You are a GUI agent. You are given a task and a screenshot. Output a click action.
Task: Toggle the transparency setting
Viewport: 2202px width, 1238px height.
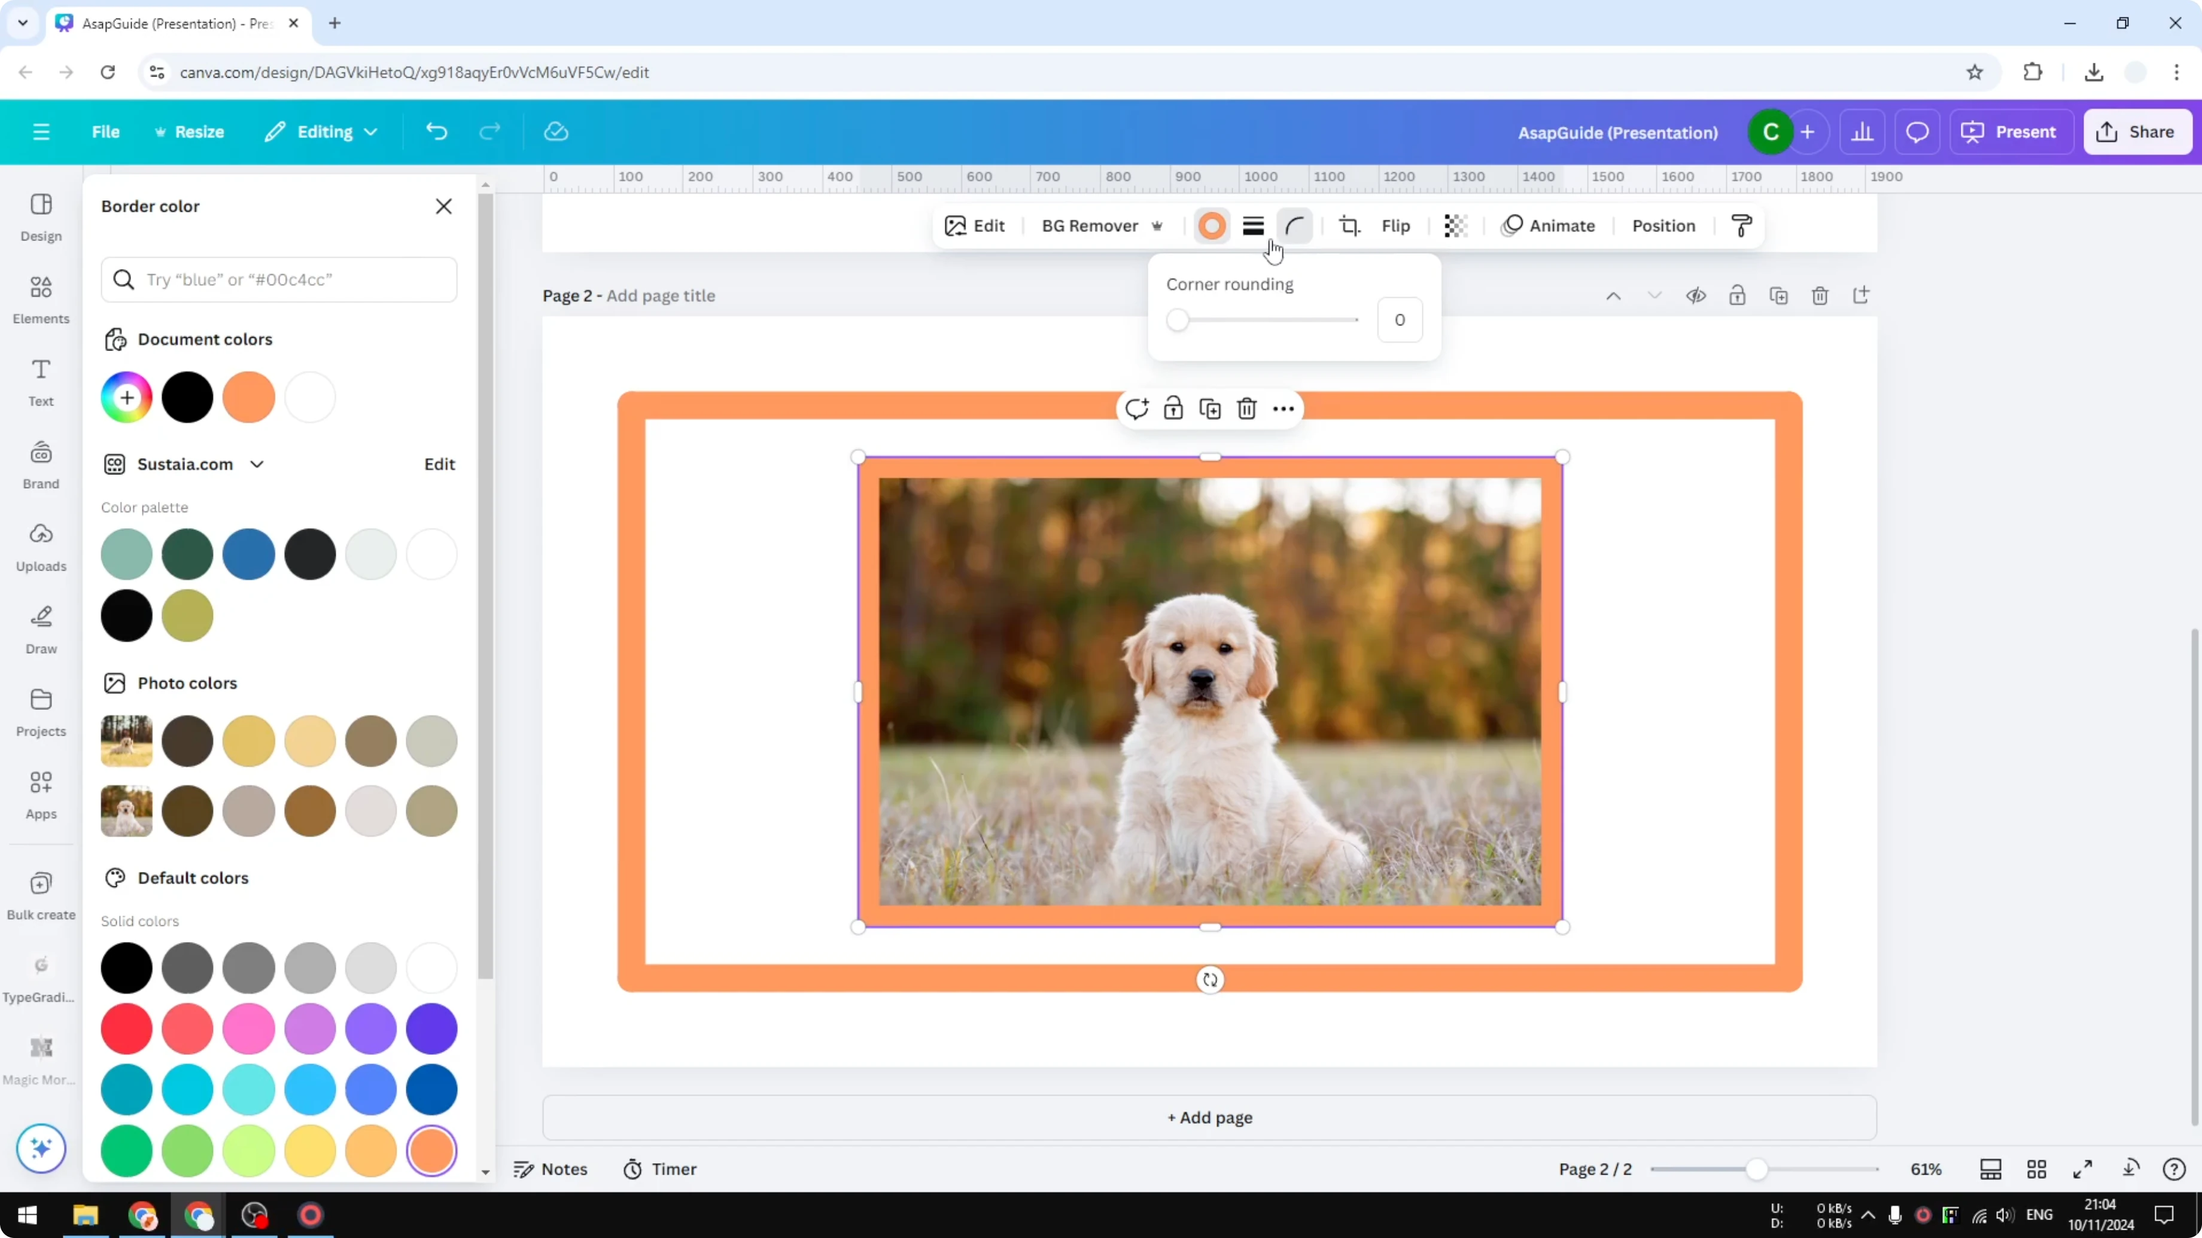click(x=1454, y=225)
